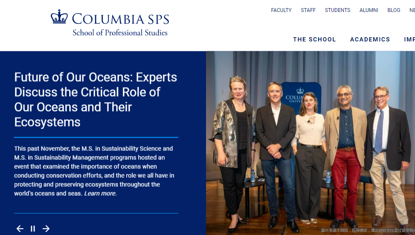Image resolution: width=415 pixels, height=235 pixels.
Task: Expand the Academics menu
Action: click(370, 39)
